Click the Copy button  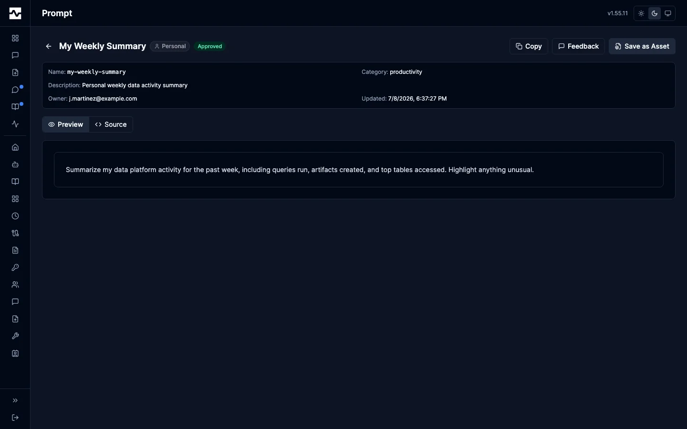(529, 46)
